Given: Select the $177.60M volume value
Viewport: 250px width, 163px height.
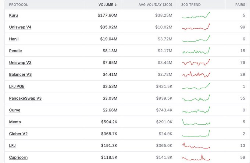Looking at the screenshot, I should 107,15.
